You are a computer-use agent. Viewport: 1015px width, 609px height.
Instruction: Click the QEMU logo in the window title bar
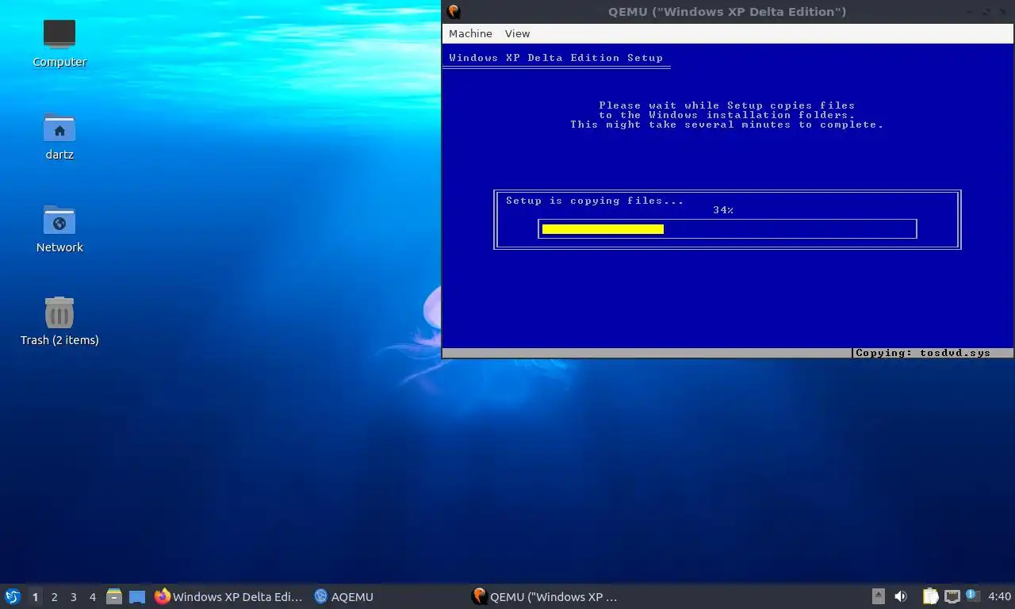(x=454, y=11)
